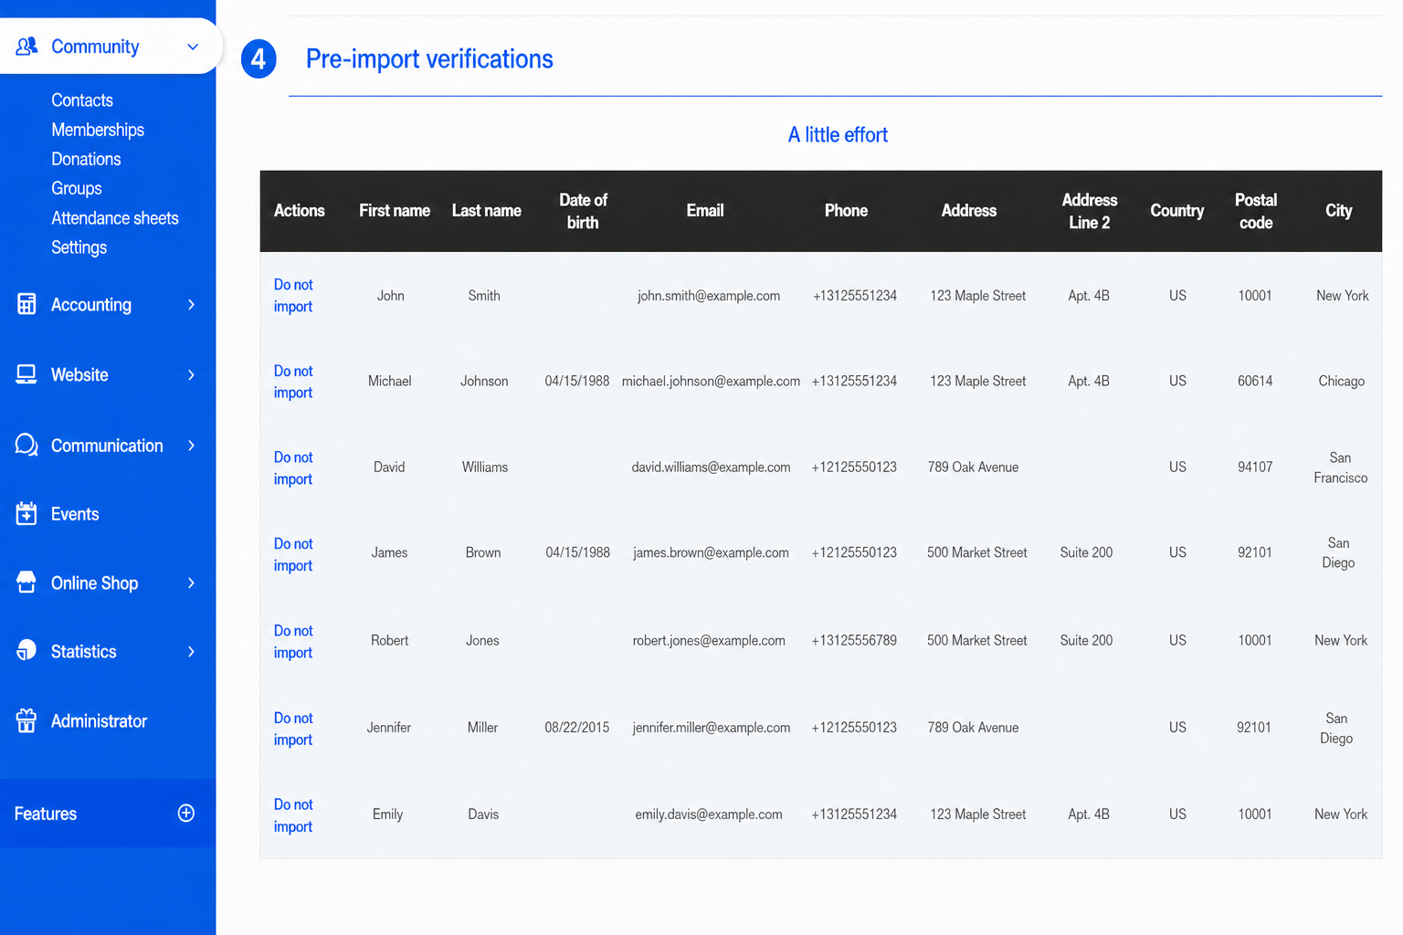Click the Website laptop icon
Viewport: 1403px width, 935px height.
26,374
